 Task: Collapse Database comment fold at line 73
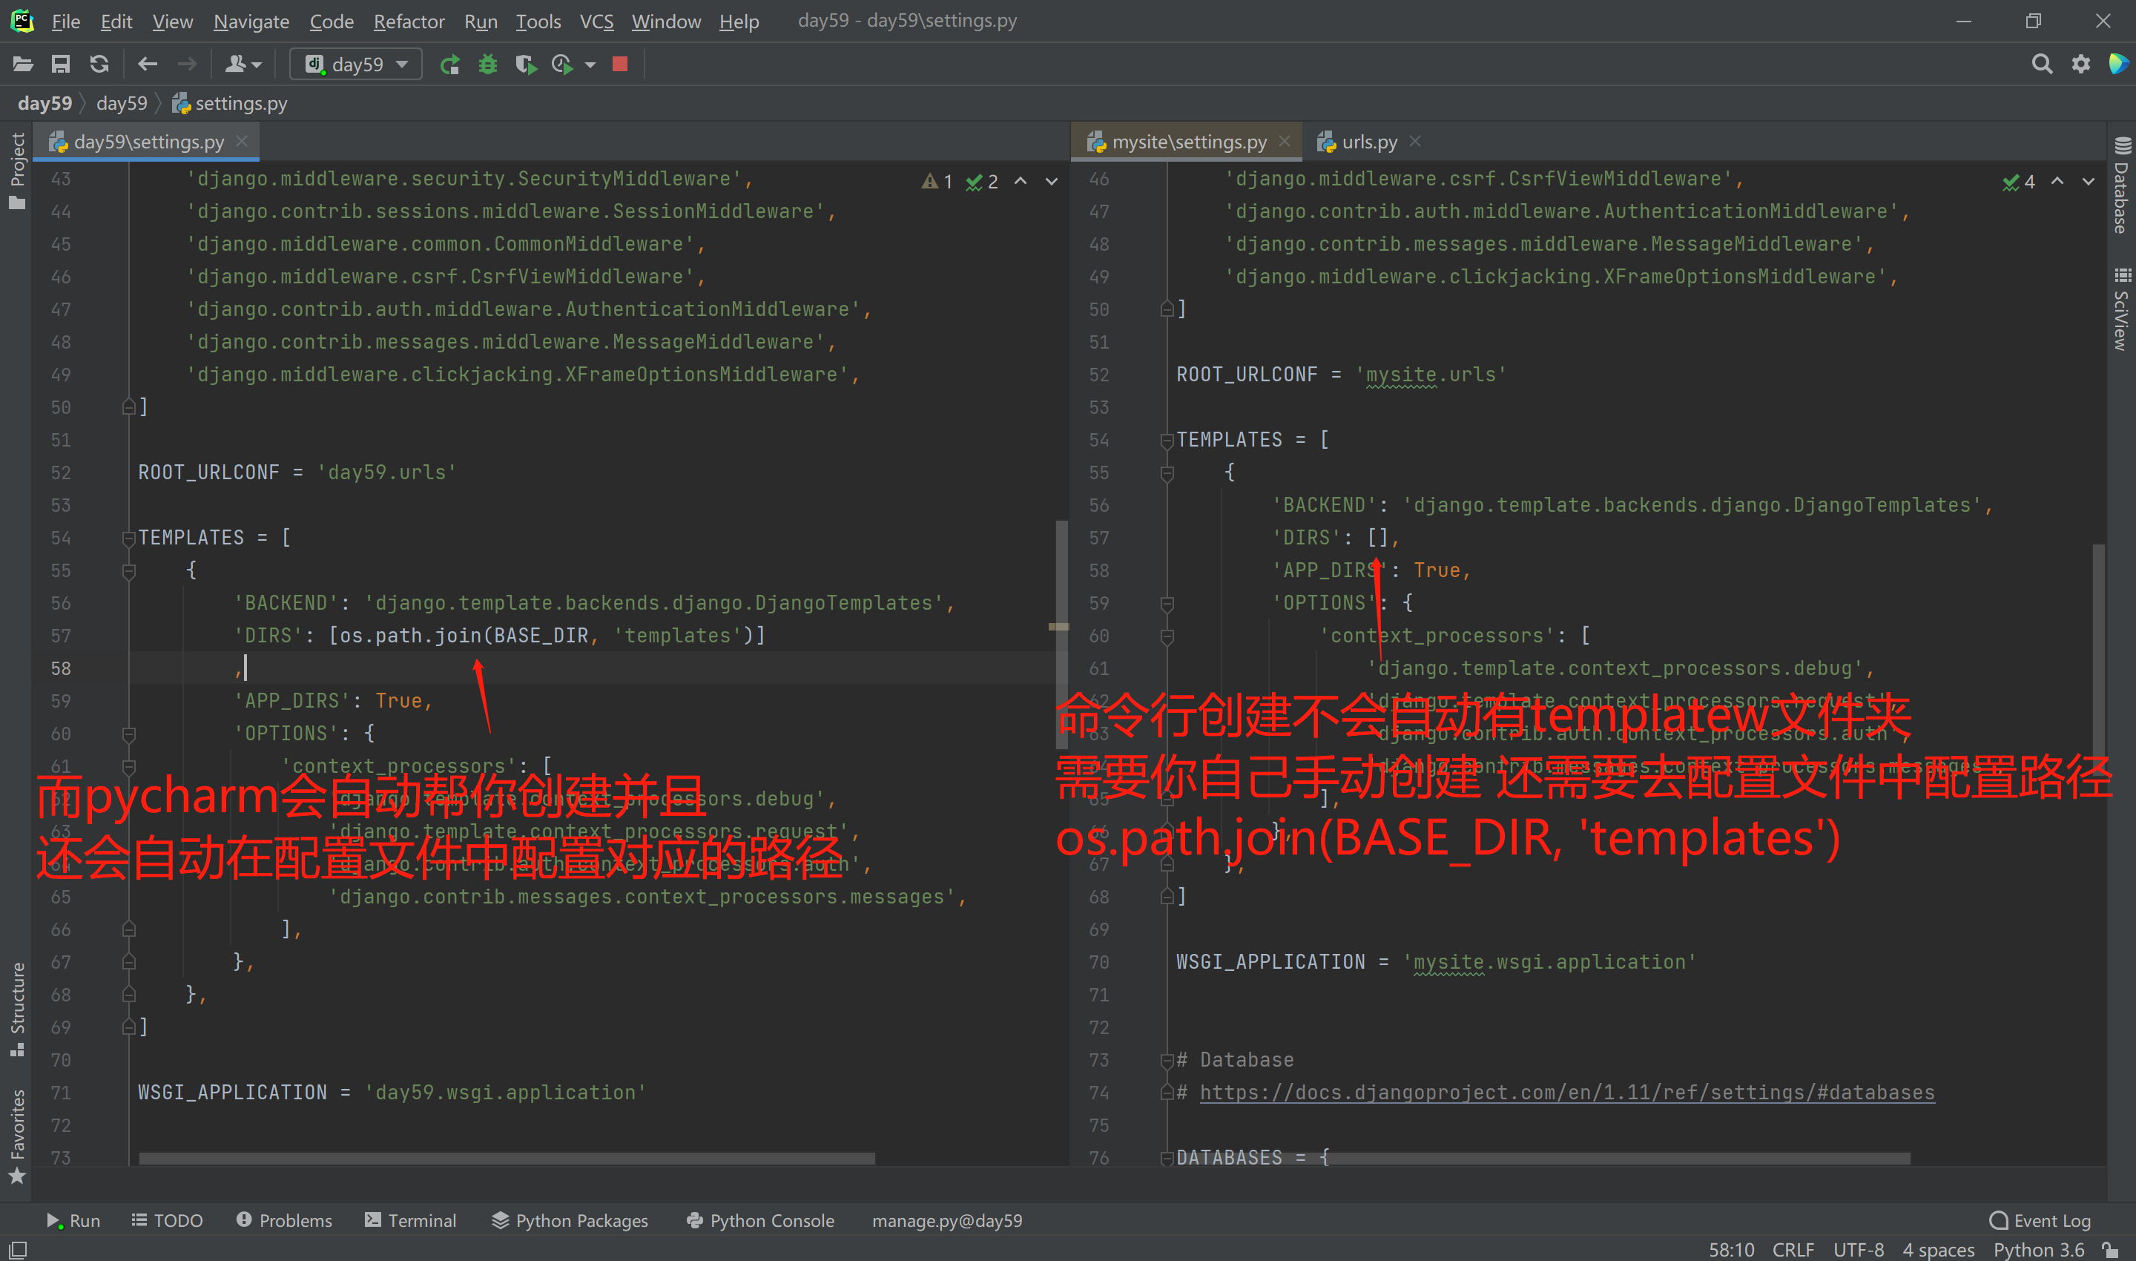pyautogui.click(x=1167, y=1061)
